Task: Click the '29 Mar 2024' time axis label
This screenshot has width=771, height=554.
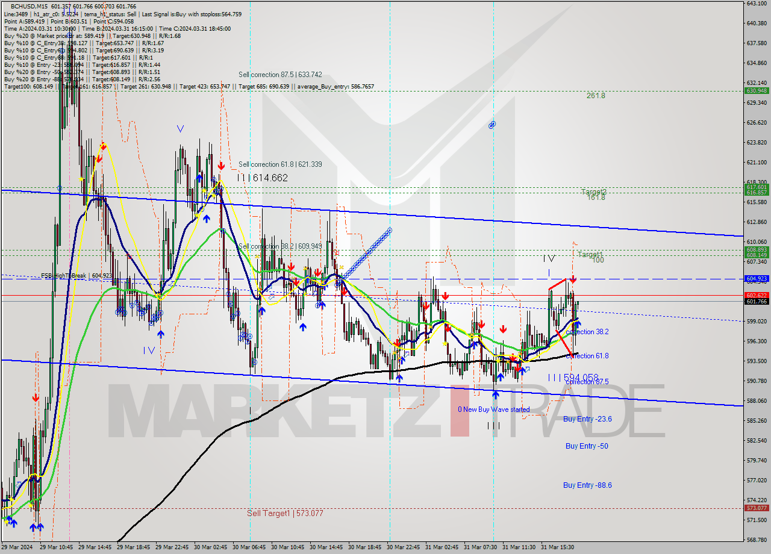Action: click(x=17, y=547)
